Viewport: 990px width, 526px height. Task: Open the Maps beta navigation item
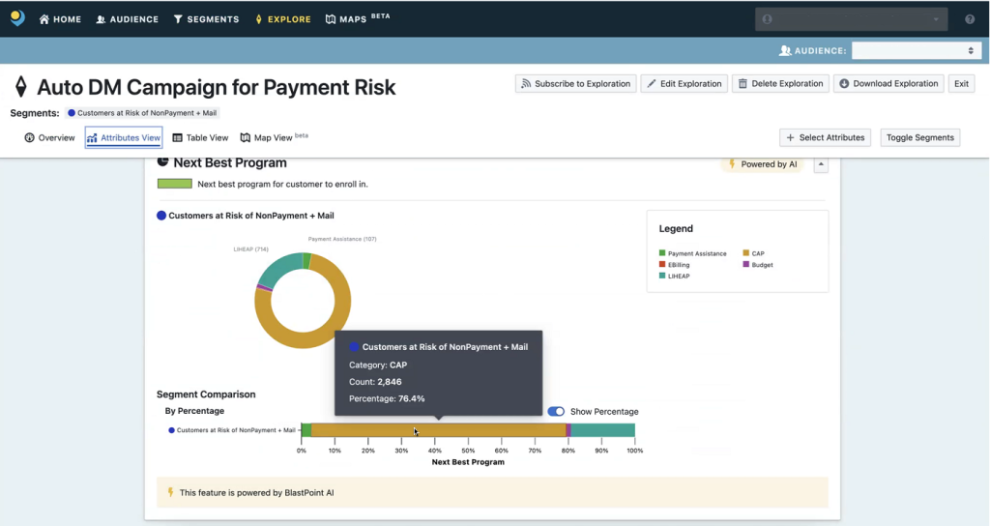pyautogui.click(x=357, y=19)
